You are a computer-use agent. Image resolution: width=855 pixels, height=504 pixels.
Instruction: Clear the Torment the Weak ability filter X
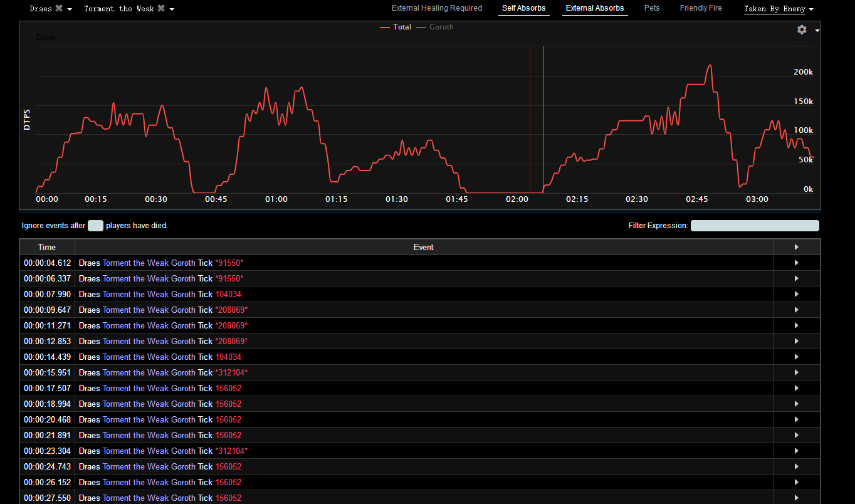click(161, 9)
